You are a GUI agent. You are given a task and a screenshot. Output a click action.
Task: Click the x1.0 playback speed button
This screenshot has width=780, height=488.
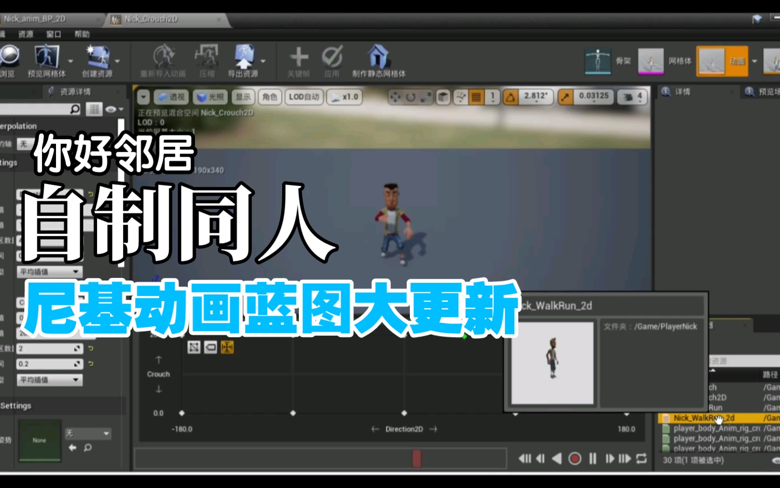point(344,97)
